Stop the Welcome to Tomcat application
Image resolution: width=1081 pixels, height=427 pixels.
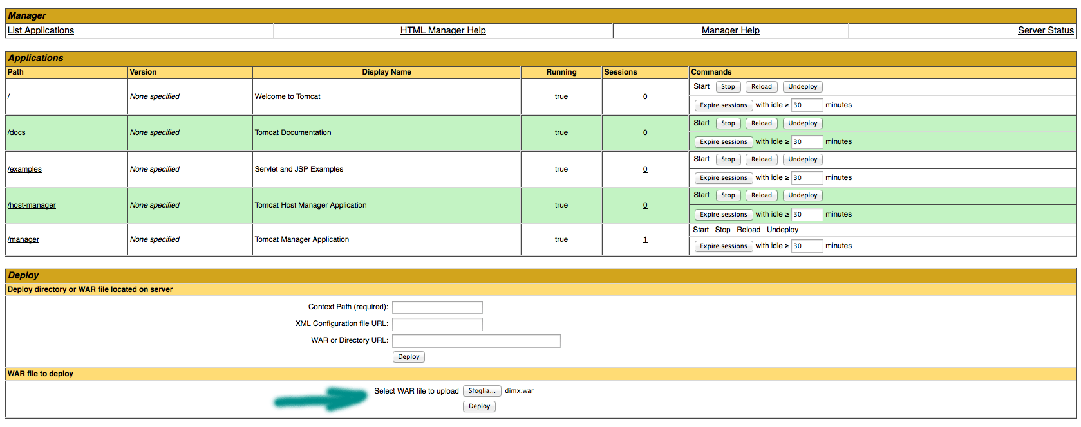[x=728, y=87]
